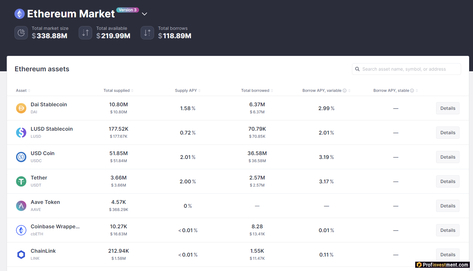The height and width of the screenshot is (271, 473).
Task: Select the ChainLink asset name
Action: [43, 251]
